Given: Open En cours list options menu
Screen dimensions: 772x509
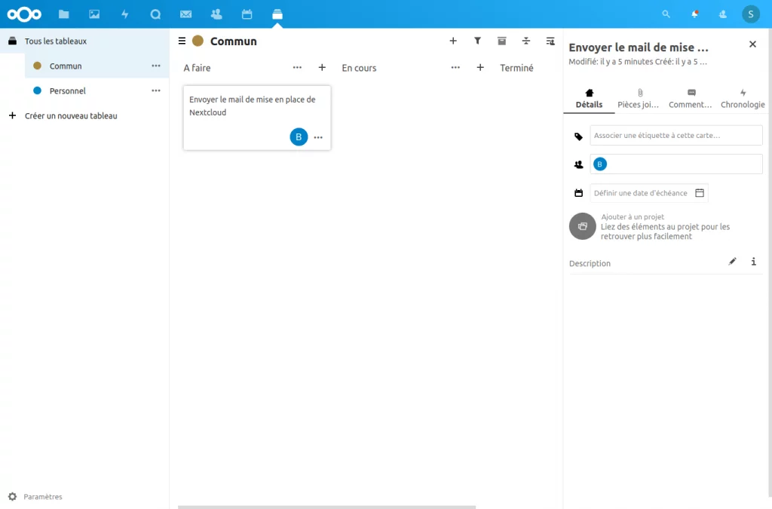Looking at the screenshot, I should (x=455, y=67).
